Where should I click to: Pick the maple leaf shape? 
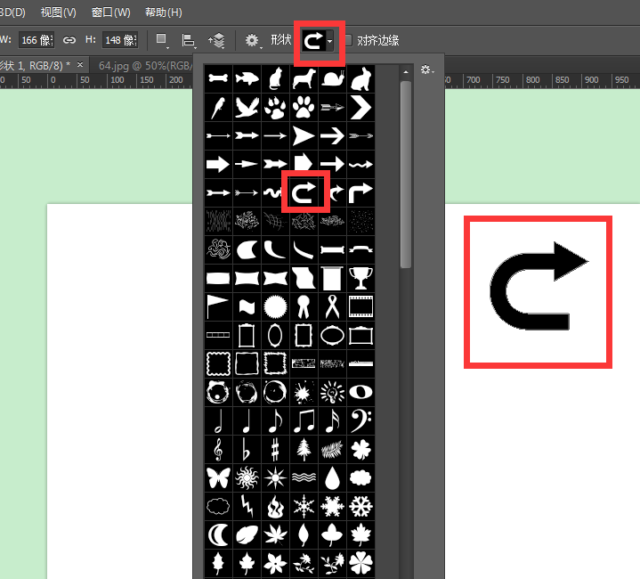361,535
